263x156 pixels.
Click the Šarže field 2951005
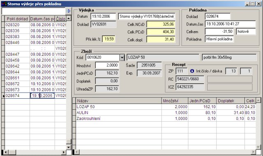[x=149, y=65]
